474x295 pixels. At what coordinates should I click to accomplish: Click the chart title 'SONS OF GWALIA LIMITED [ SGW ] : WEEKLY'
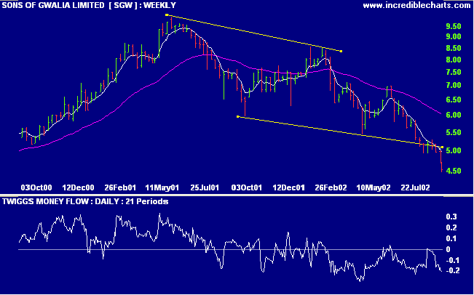click(x=89, y=5)
